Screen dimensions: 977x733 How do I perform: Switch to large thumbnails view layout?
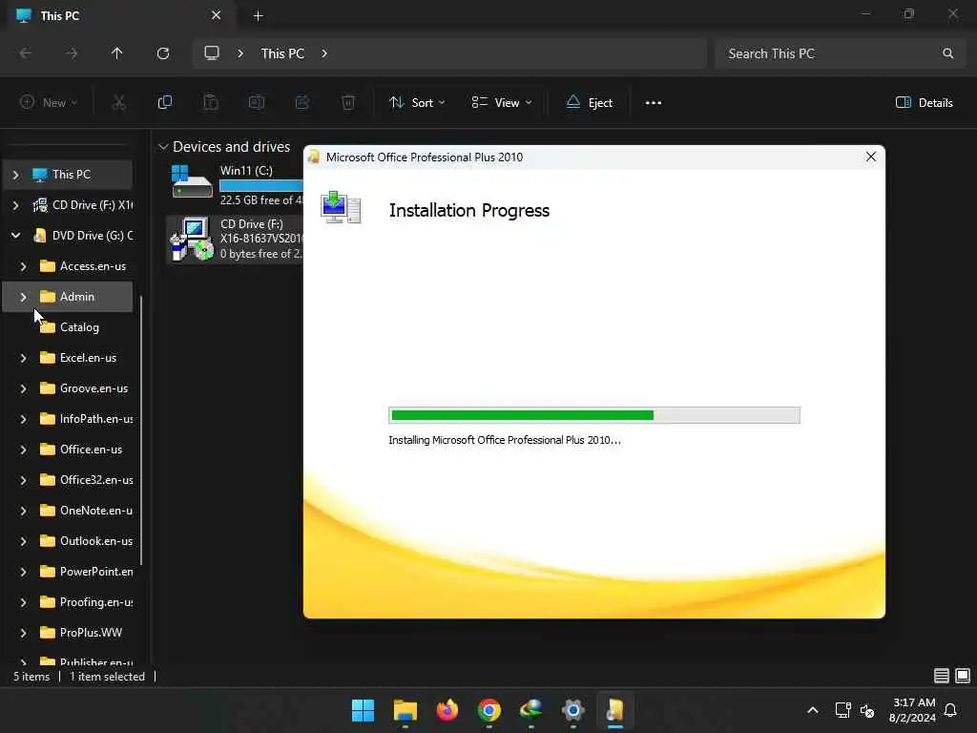(x=963, y=676)
